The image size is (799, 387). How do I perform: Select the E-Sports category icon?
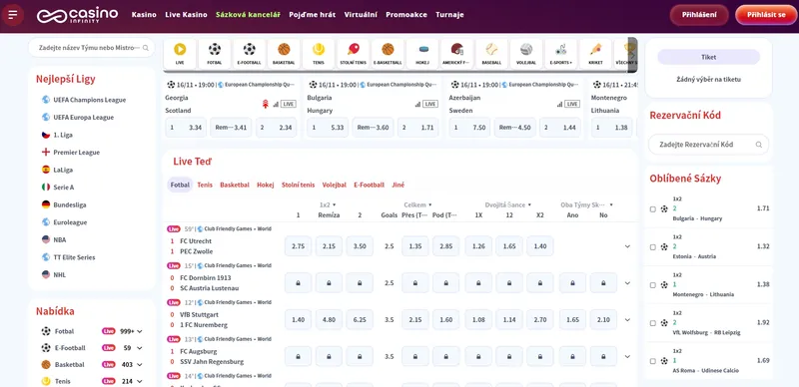click(561, 54)
